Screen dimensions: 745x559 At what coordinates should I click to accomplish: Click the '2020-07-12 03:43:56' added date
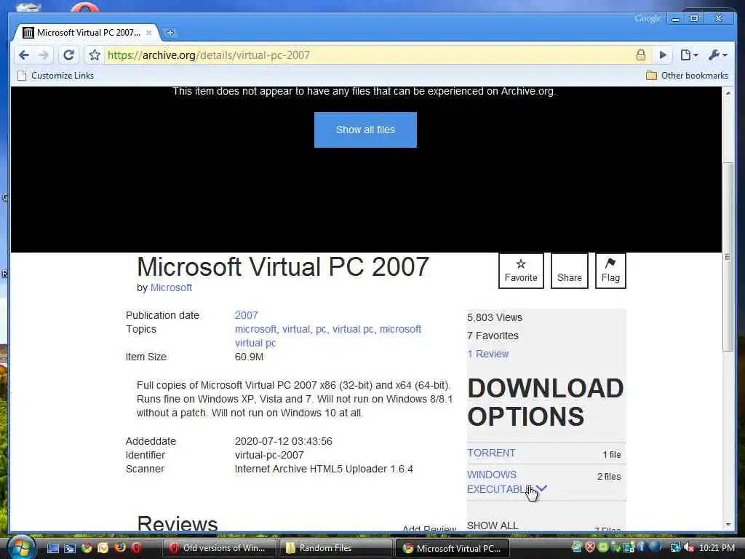pos(283,441)
